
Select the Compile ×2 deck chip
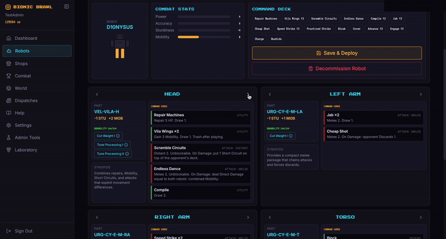pos(378,19)
